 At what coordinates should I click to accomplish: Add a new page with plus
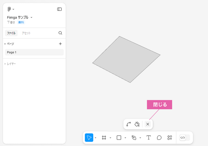(60, 44)
